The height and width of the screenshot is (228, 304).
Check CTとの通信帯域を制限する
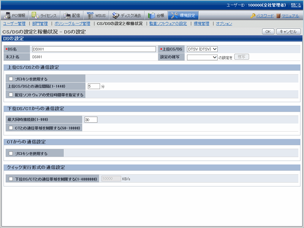[x=11, y=128]
